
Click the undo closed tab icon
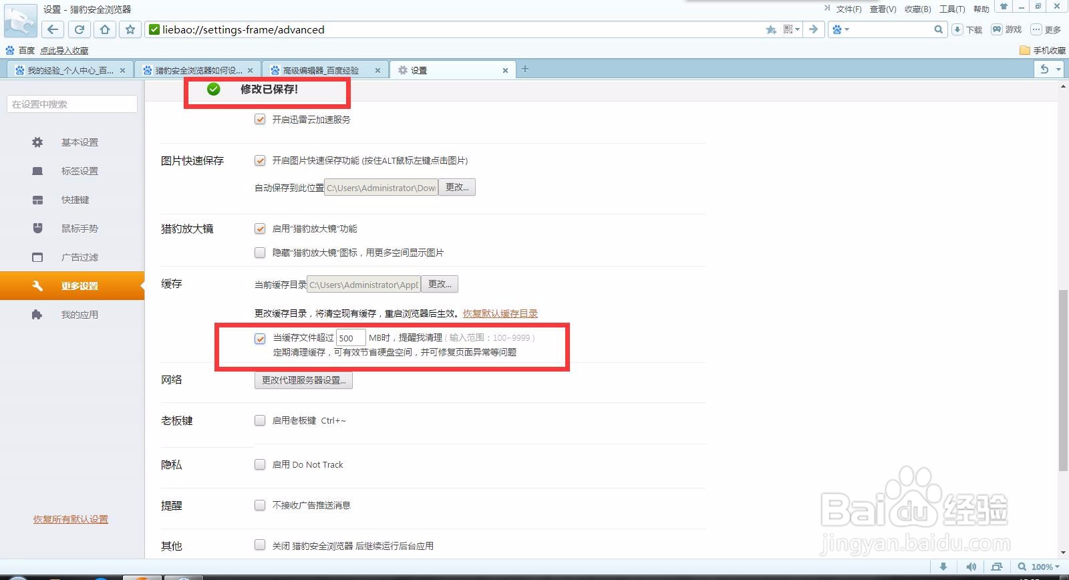1044,69
